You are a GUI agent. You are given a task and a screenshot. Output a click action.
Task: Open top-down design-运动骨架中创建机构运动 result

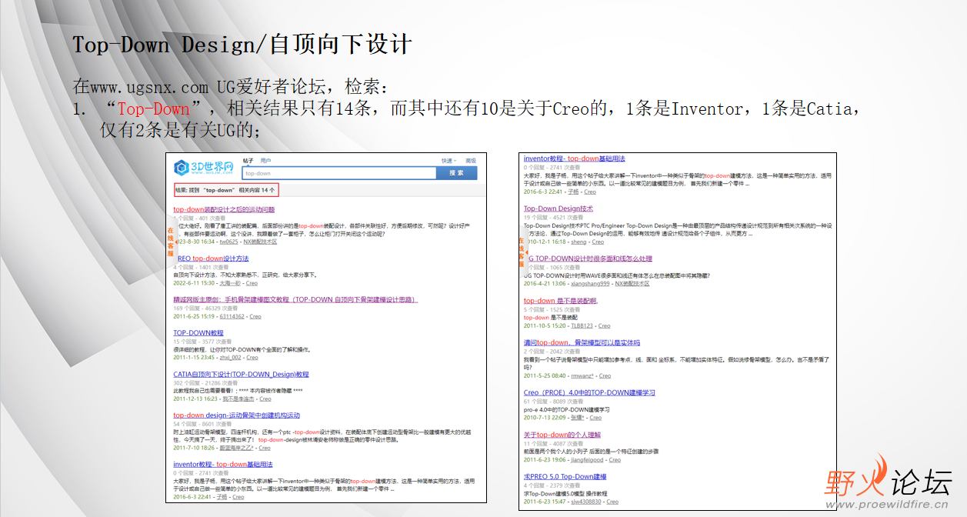(236, 415)
